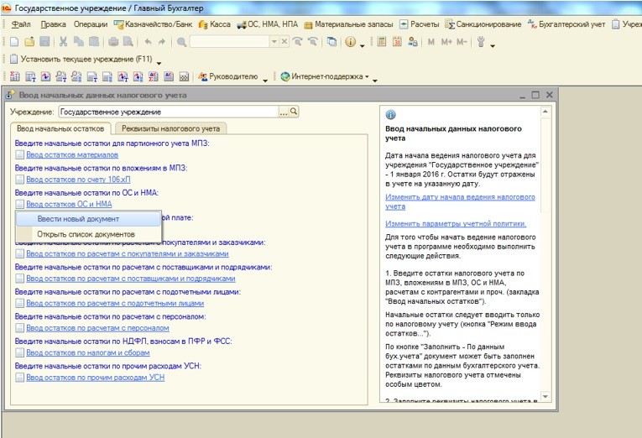Click the Учреждение input field
642x438 pixels.
pos(168,111)
